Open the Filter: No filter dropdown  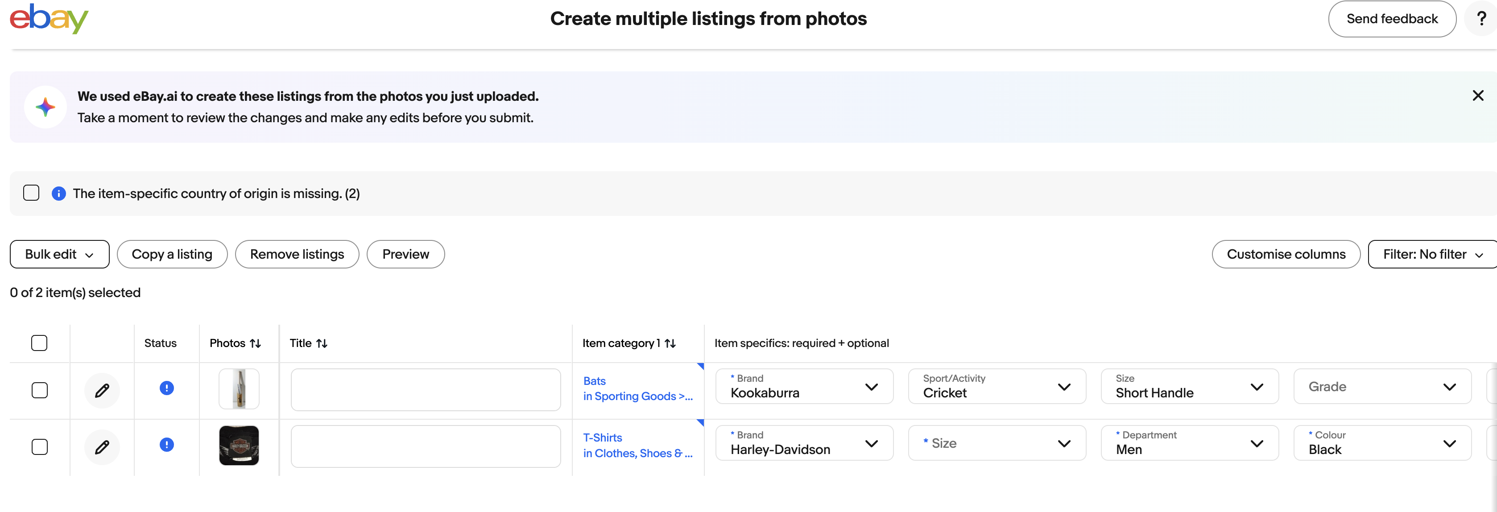tap(1432, 254)
